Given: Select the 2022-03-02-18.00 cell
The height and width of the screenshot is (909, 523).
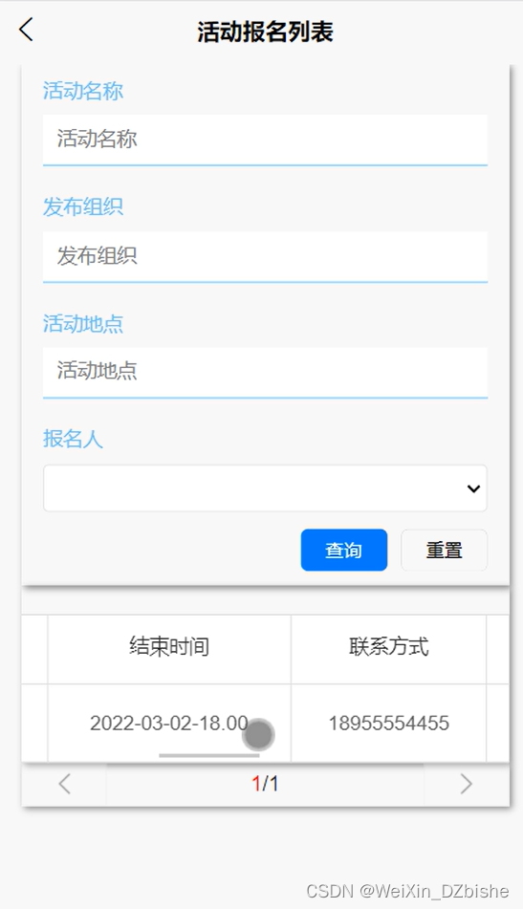Looking at the screenshot, I should tap(169, 723).
